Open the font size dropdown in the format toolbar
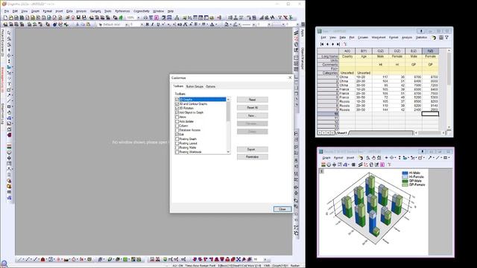The image size is (477, 268). (142, 25)
